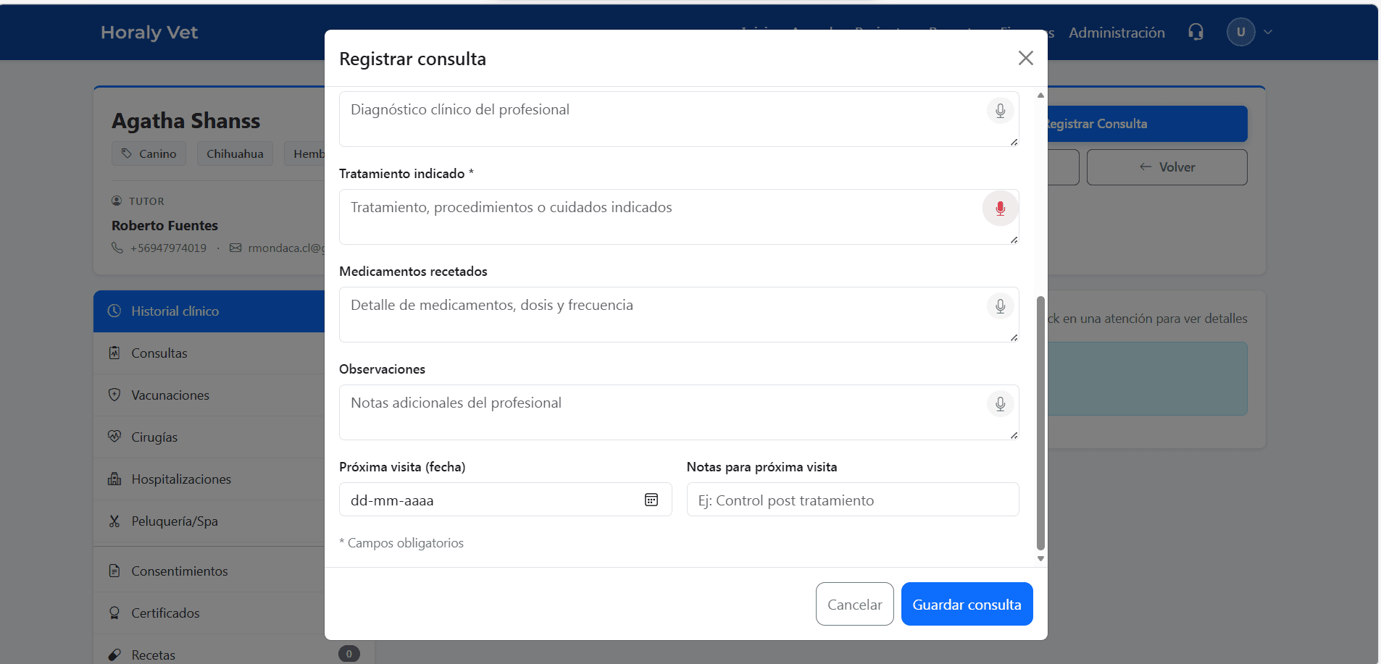
Task: Click the Hospitalizaciones building icon
Action: [114, 479]
